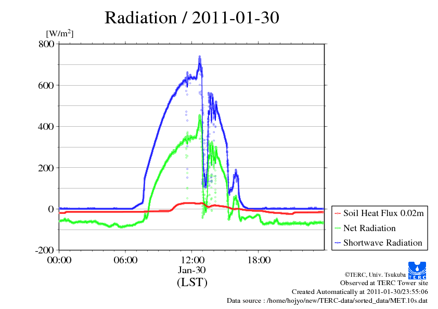Select the "Soil Heat Flux 0.02m" legend entry
The image size is (438, 309).
(x=379, y=213)
